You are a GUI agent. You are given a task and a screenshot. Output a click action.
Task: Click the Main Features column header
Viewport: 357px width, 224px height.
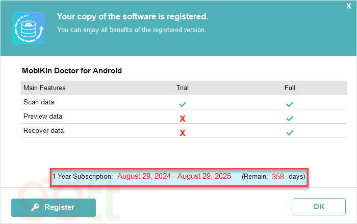[x=44, y=88]
